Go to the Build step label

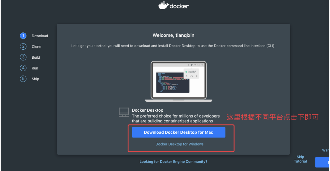pyautogui.click(x=36, y=58)
